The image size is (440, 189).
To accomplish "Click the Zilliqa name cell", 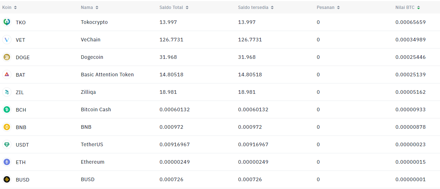I will point(88,92).
